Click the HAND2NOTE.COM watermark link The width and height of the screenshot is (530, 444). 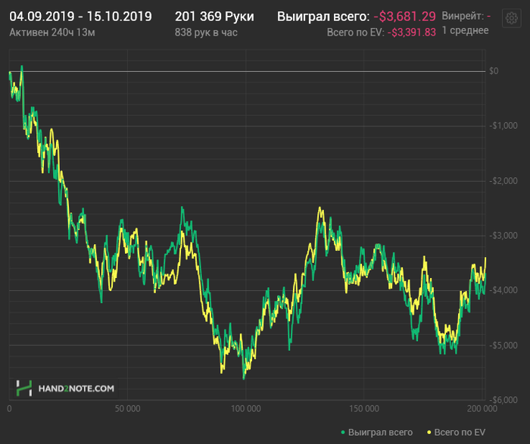pos(76,388)
